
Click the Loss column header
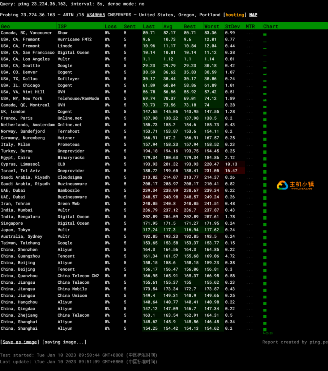111,26
